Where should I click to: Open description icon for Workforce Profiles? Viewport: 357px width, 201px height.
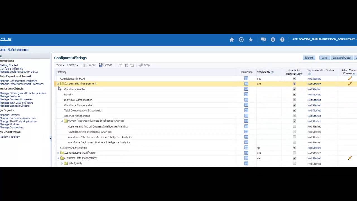246,89
